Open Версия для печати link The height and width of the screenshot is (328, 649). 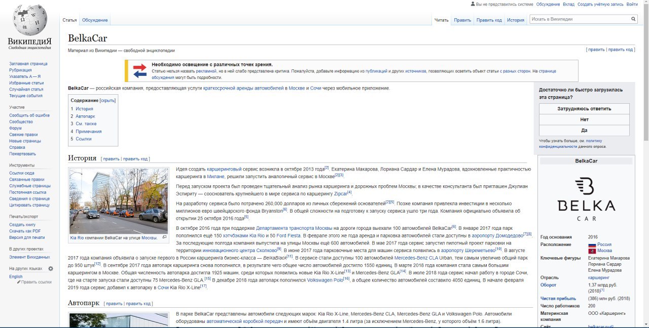click(x=27, y=237)
